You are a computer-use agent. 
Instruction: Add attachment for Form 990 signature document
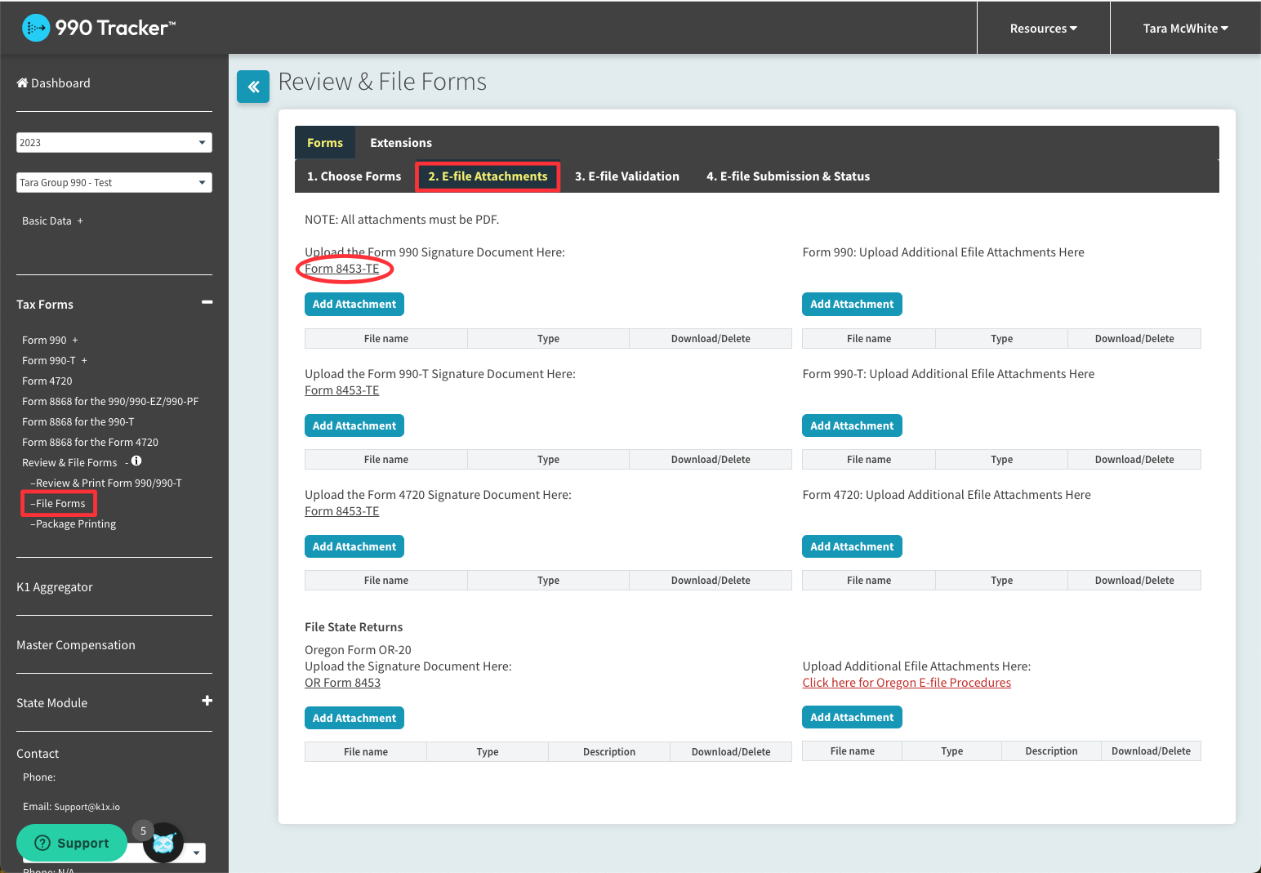coord(354,304)
